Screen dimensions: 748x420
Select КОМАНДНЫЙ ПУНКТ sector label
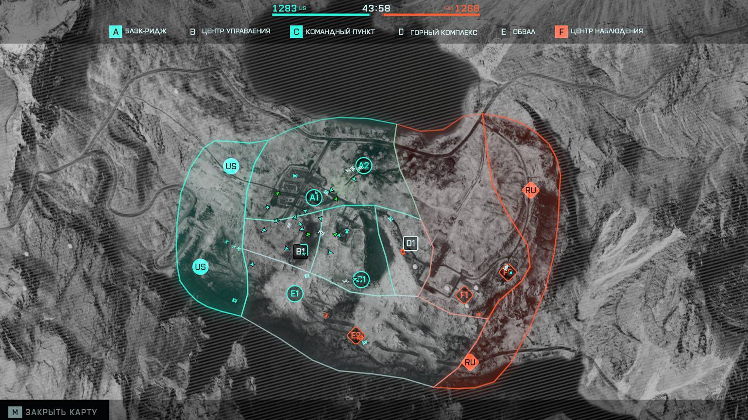pyautogui.click(x=340, y=32)
